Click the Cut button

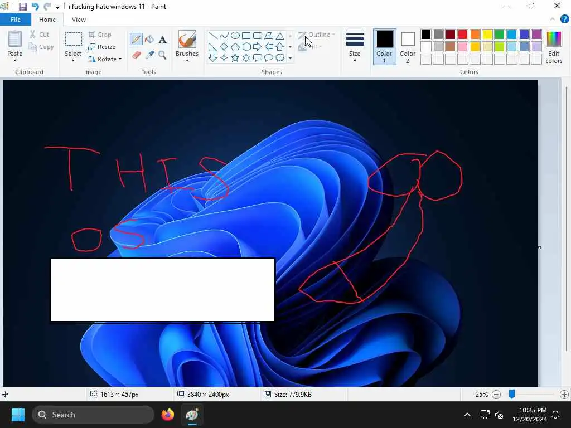40,35
